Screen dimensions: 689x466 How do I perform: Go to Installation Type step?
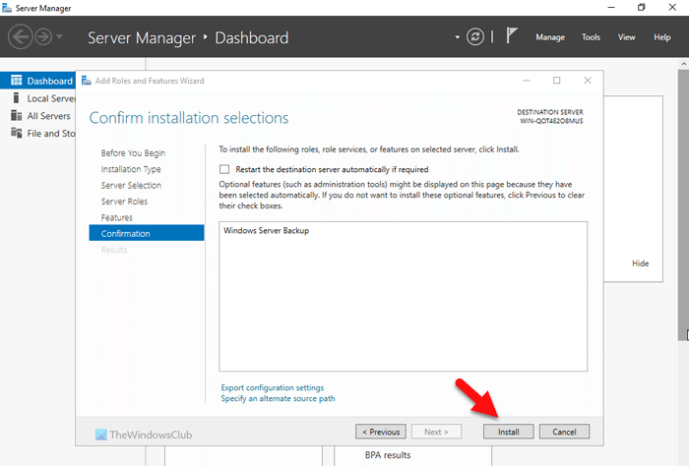tap(131, 169)
